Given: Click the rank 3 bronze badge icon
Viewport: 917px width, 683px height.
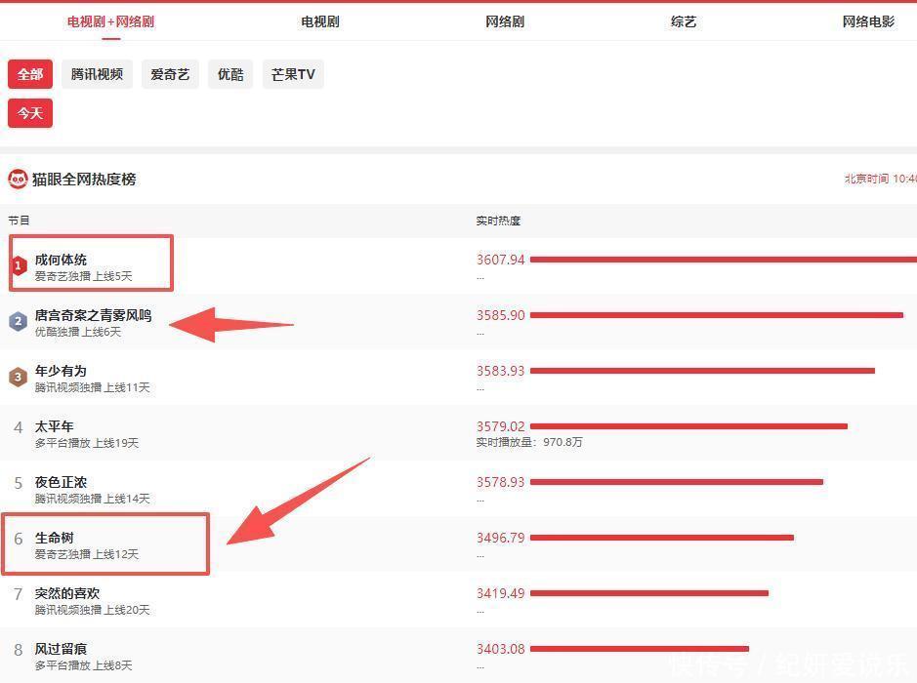Looking at the screenshot, I should 18,377.
